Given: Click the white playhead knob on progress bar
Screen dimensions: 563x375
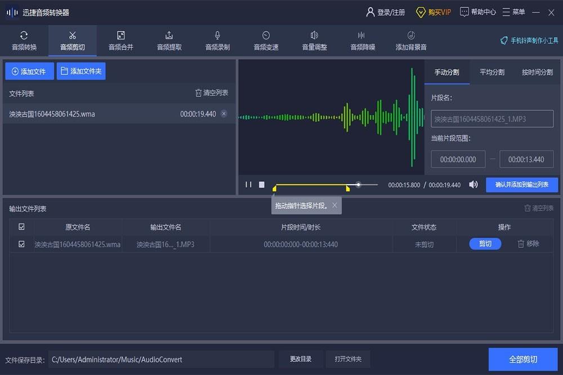Looking at the screenshot, I should coord(358,185).
